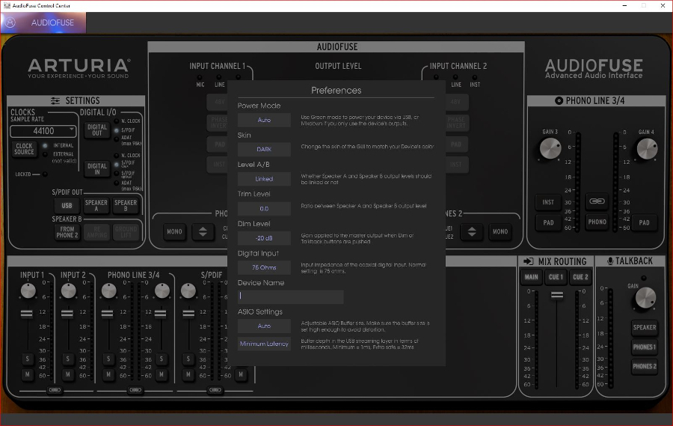Click the left Phones up-down source selector
Viewport: 673px width, 426px height.
[203, 231]
